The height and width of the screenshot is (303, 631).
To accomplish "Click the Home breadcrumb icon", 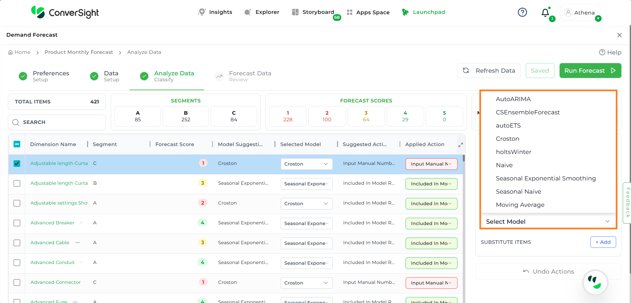I will click(x=11, y=52).
